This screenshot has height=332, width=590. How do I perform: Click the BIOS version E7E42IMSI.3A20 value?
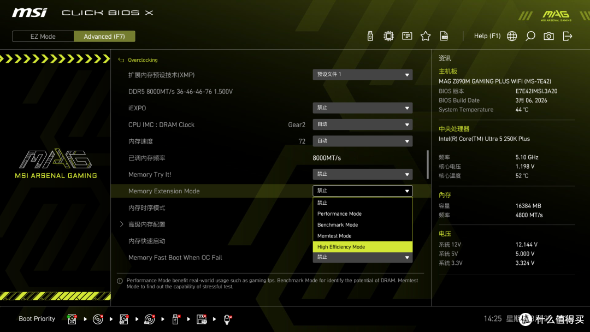click(536, 91)
